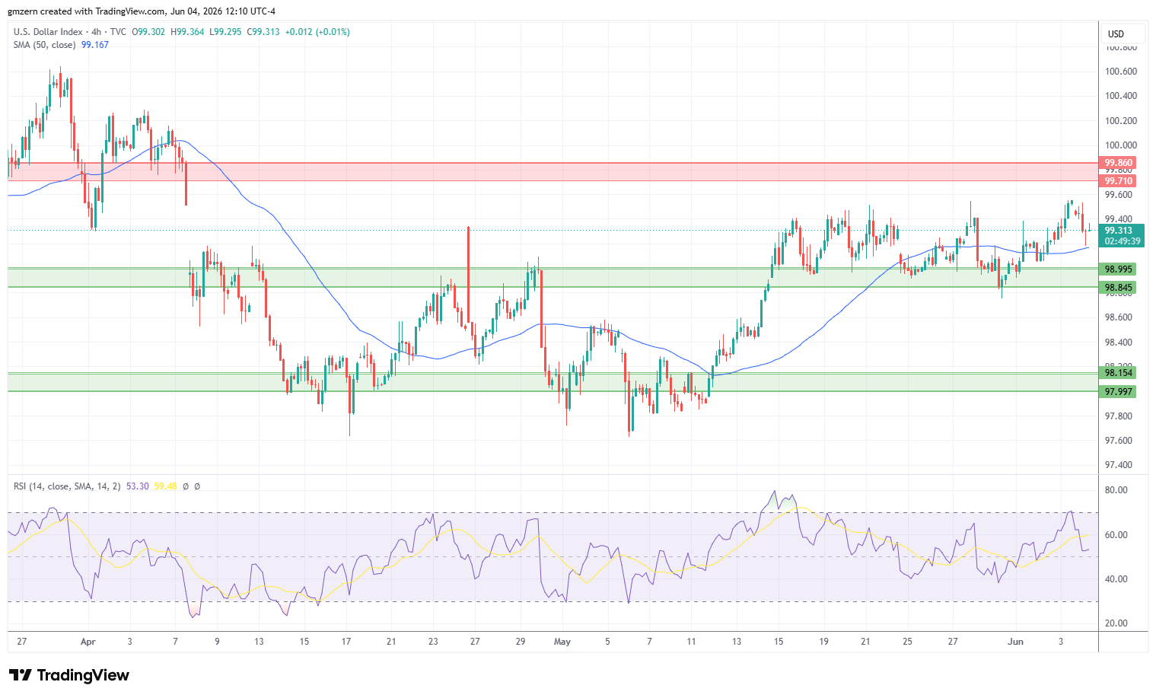Click the 100.600 price axis tick
Screen dimensions: 1156x698
tap(1120, 72)
